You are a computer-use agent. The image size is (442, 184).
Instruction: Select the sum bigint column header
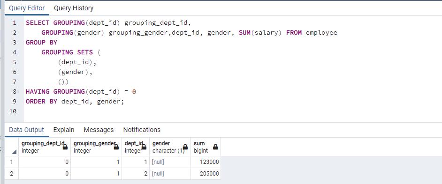[206, 147]
